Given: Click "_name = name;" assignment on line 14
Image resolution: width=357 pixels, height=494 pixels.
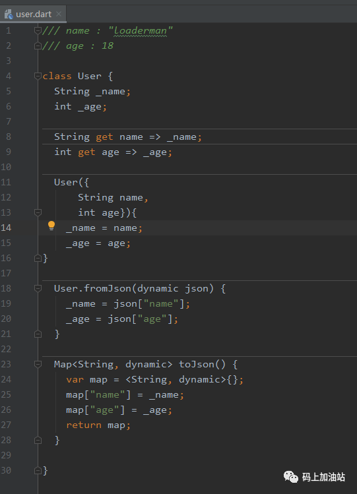Looking at the screenshot, I should click(104, 228).
